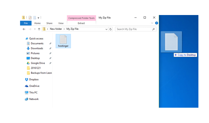Open the zip folder icon in title bar
Screen dimensions: 209x123
tap(23, 18)
